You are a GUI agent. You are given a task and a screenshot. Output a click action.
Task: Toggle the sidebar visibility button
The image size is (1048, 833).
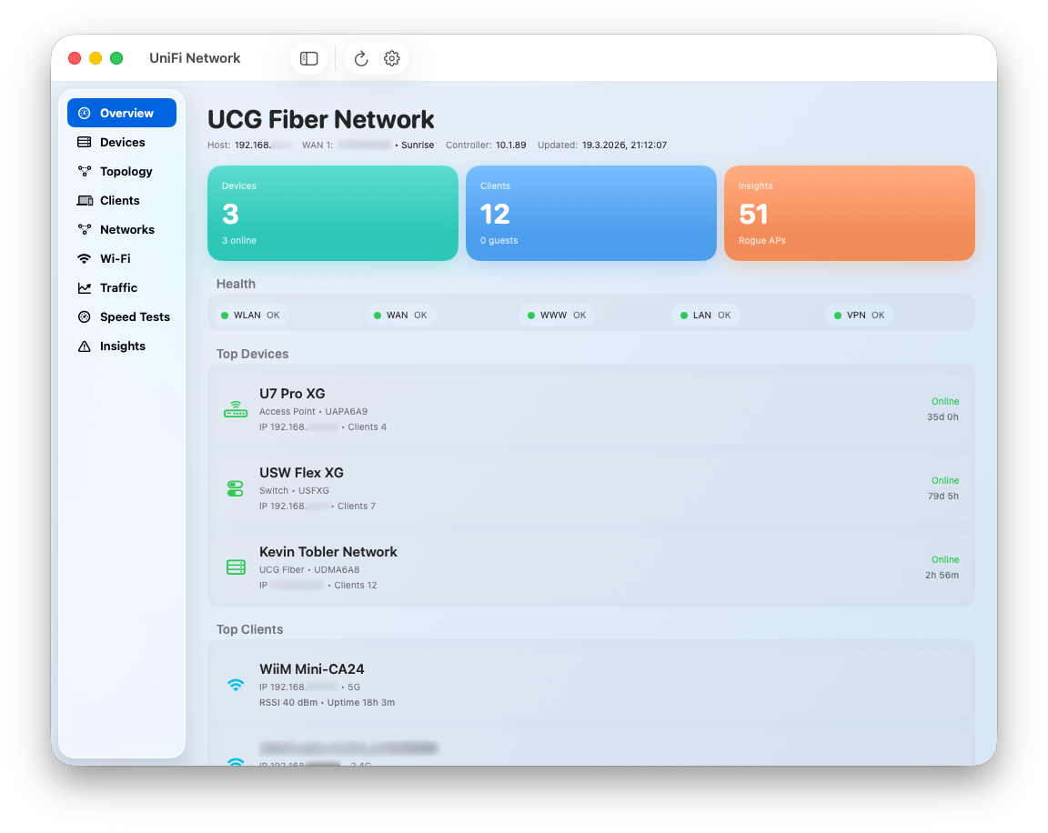pos(308,57)
